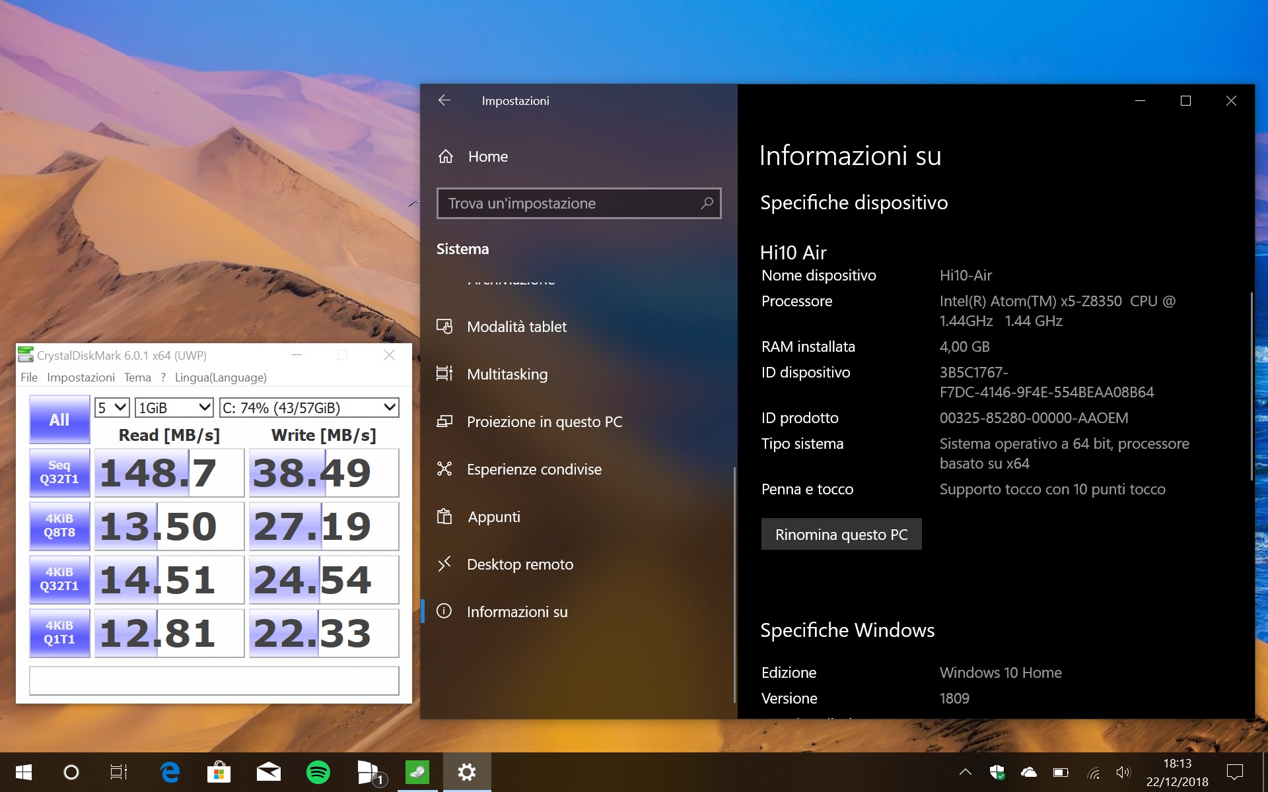Open Microsoft Store from taskbar
The width and height of the screenshot is (1268, 792).
tap(219, 772)
